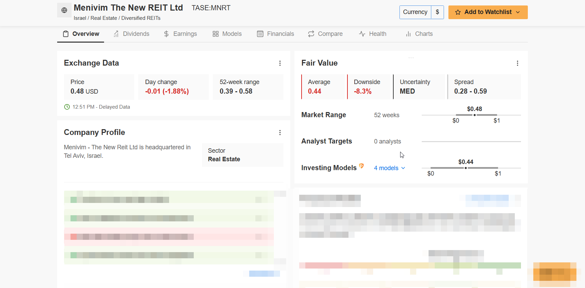Screen dimensions: 585x288
Task: Click the Price 0.48 USD card
Action: tap(99, 87)
